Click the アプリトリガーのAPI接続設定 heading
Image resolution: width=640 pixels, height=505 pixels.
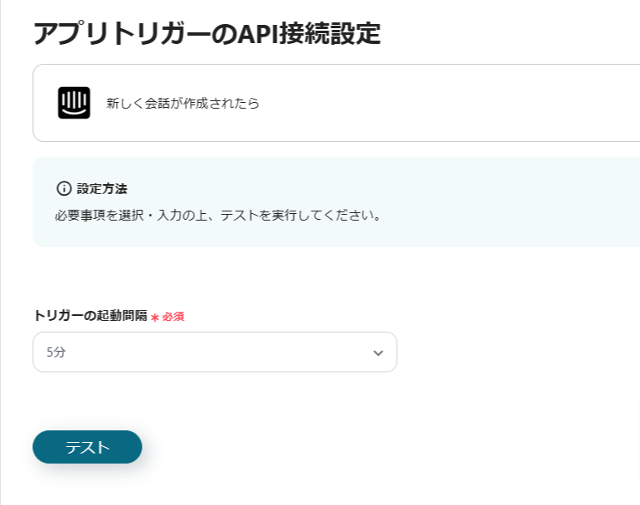click(206, 33)
